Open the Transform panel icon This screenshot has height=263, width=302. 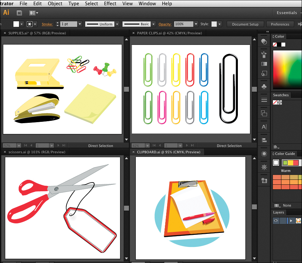[264, 73]
